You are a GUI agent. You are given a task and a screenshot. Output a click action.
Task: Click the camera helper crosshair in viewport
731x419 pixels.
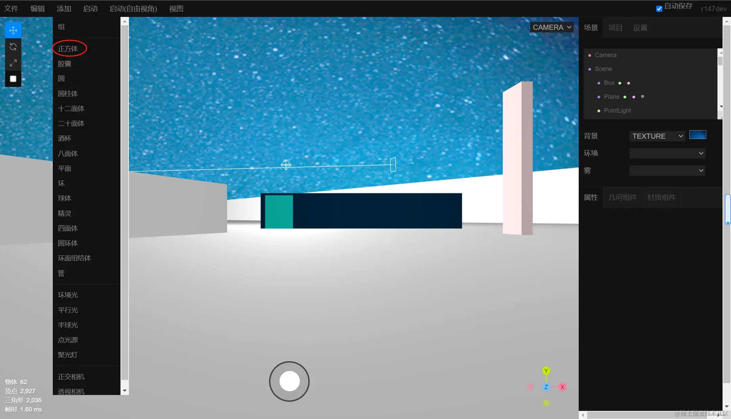coord(286,165)
